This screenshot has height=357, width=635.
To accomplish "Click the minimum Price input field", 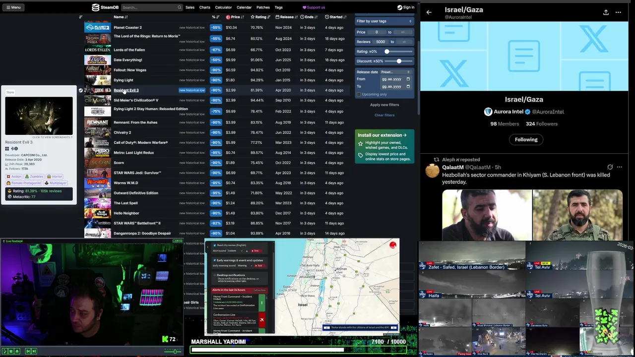I will pyautogui.click(x=377, y=32).
